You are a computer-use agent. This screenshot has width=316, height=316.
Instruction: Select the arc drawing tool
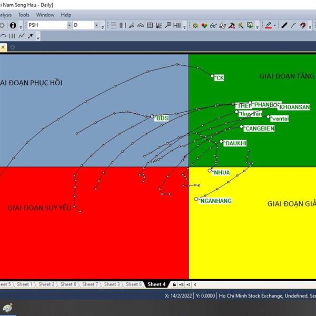[x=3, y=36]
